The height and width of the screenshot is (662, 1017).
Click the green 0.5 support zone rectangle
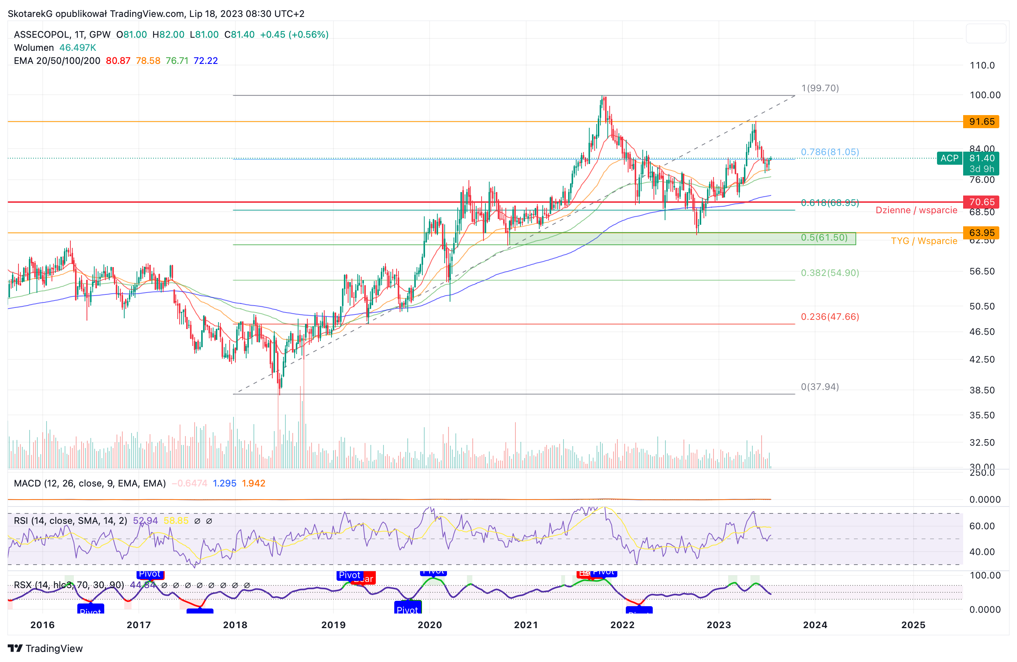682,239
